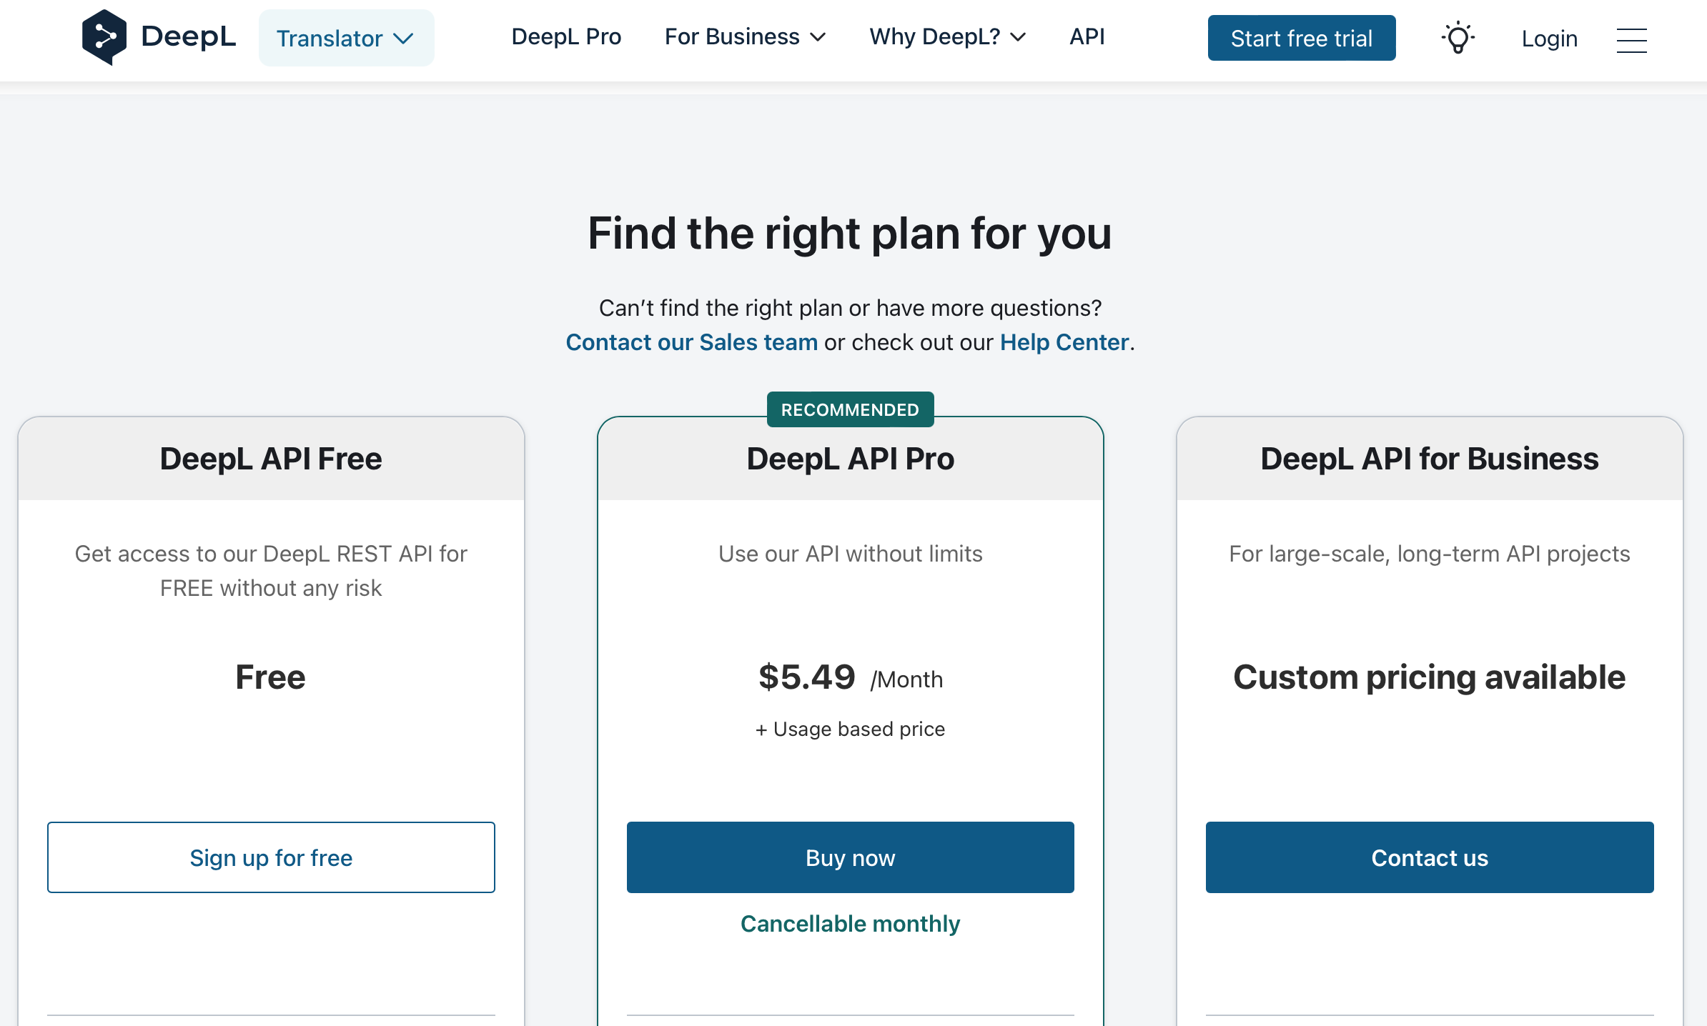The width and height of the screenshot is (1707, 1026).
Task: Click Sign up for free button
Action: pyautogui.click(x=271, y=857)
